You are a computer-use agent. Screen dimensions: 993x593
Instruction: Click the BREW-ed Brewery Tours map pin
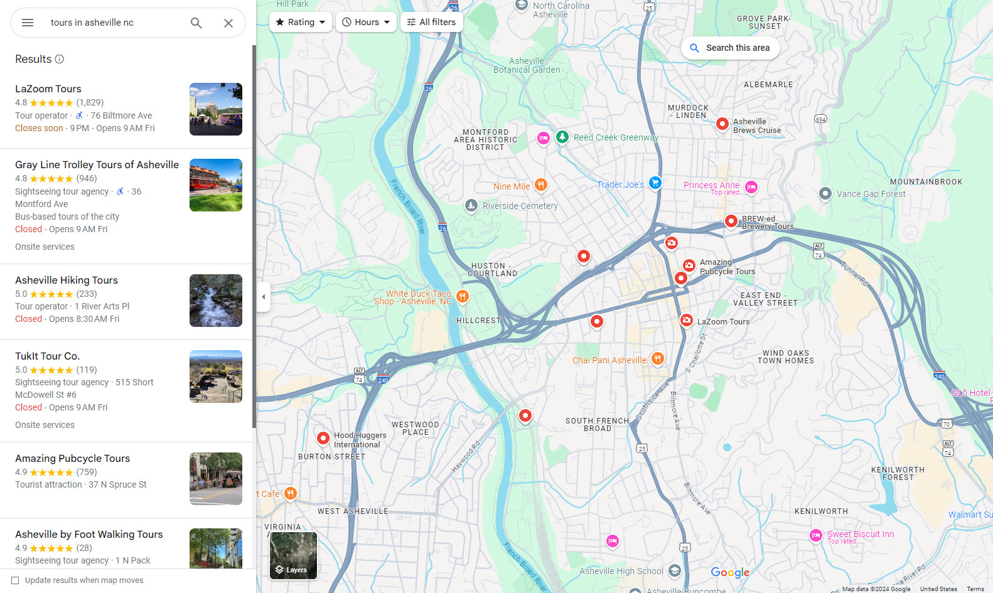[731, 222]
